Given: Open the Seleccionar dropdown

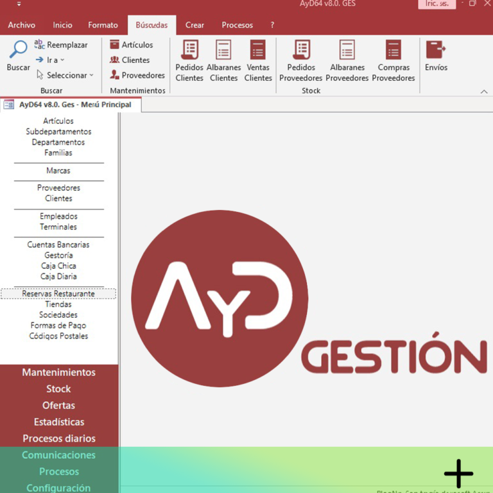Looking at the screenshot, I should point(65,75).
